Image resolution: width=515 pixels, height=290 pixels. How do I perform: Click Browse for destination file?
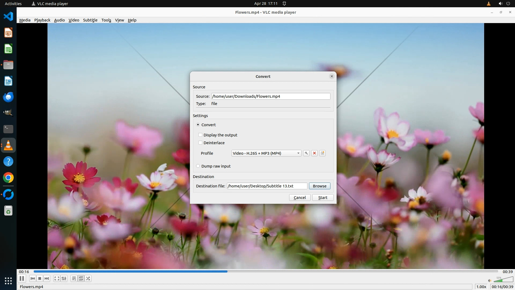[x=319, y=186]
